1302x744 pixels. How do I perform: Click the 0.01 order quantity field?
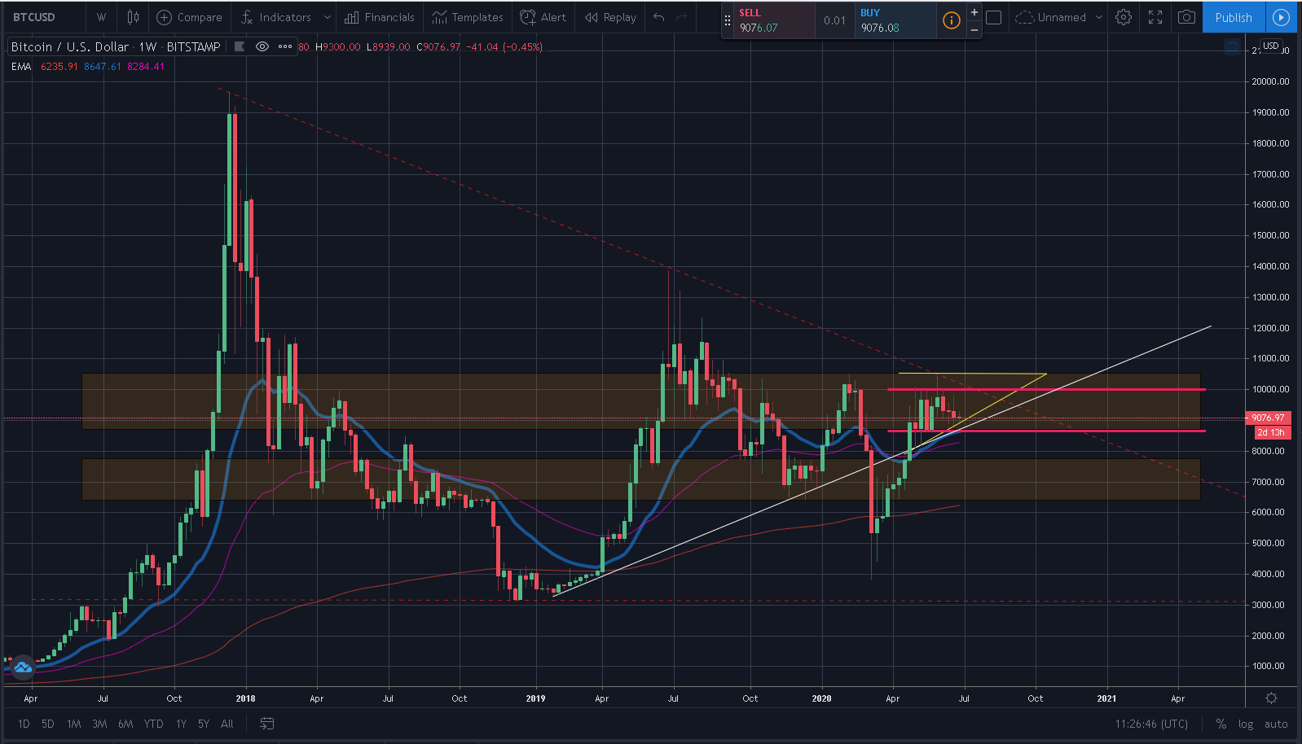coord(834,20)
